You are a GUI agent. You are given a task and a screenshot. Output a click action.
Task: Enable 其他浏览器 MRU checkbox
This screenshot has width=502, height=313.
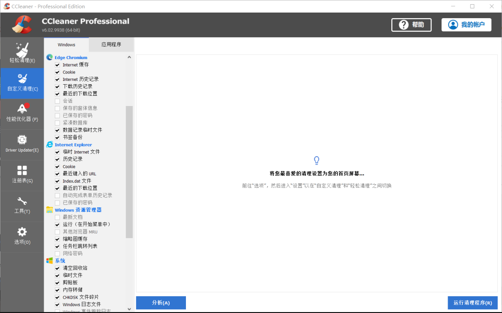click(x=57, y=232)
